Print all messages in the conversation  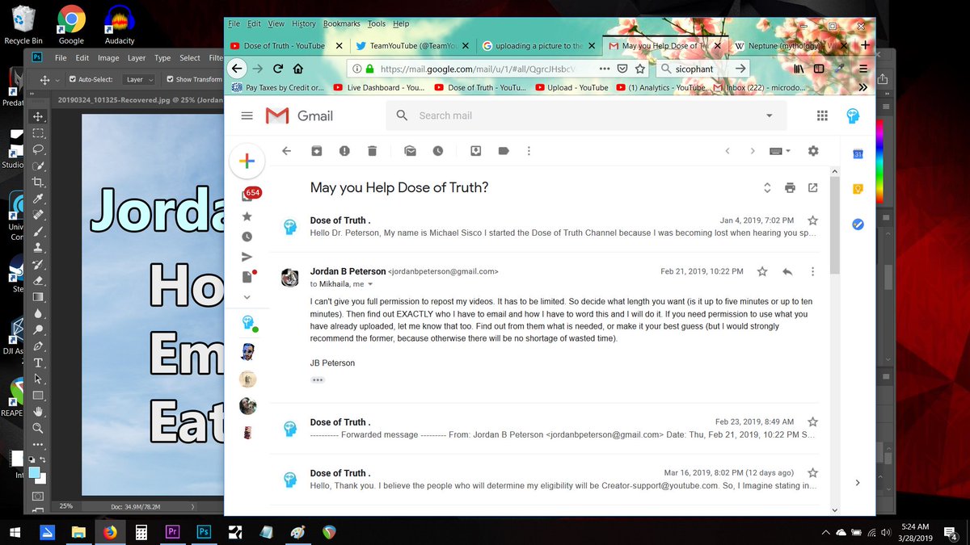coord(790,188)
